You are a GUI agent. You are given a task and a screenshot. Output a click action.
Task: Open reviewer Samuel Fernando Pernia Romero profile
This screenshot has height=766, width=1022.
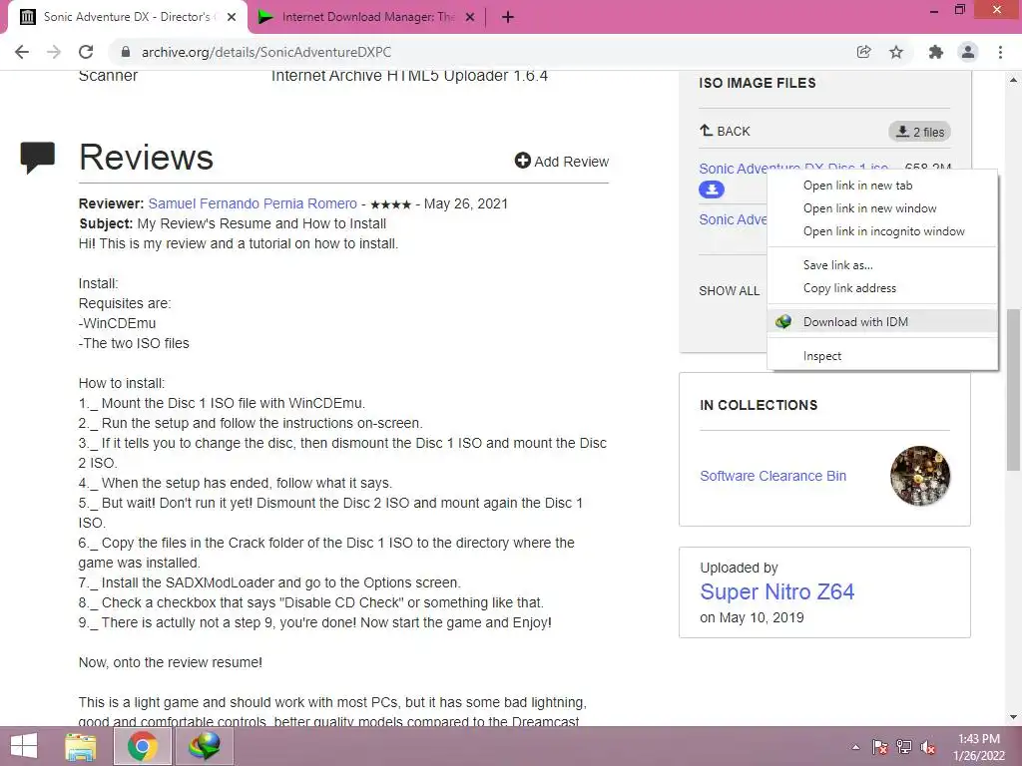point(253,203)
